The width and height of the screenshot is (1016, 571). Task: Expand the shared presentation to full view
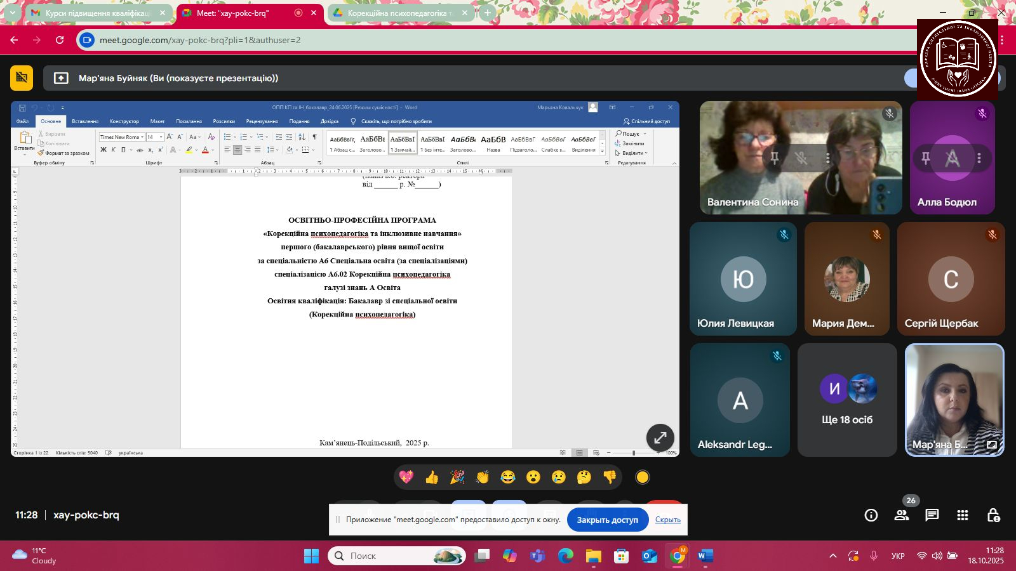point(660,438)
